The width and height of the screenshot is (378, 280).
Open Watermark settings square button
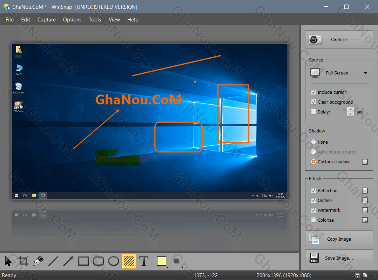(x=365, y=210)
